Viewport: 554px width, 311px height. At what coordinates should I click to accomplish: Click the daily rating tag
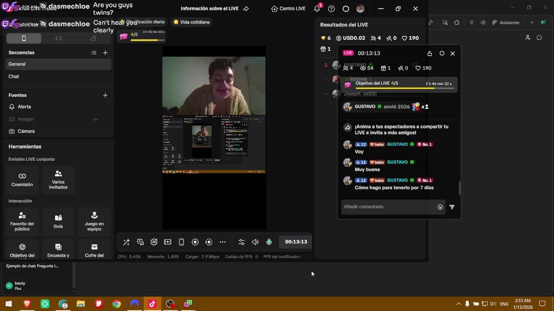pos(143,22)
